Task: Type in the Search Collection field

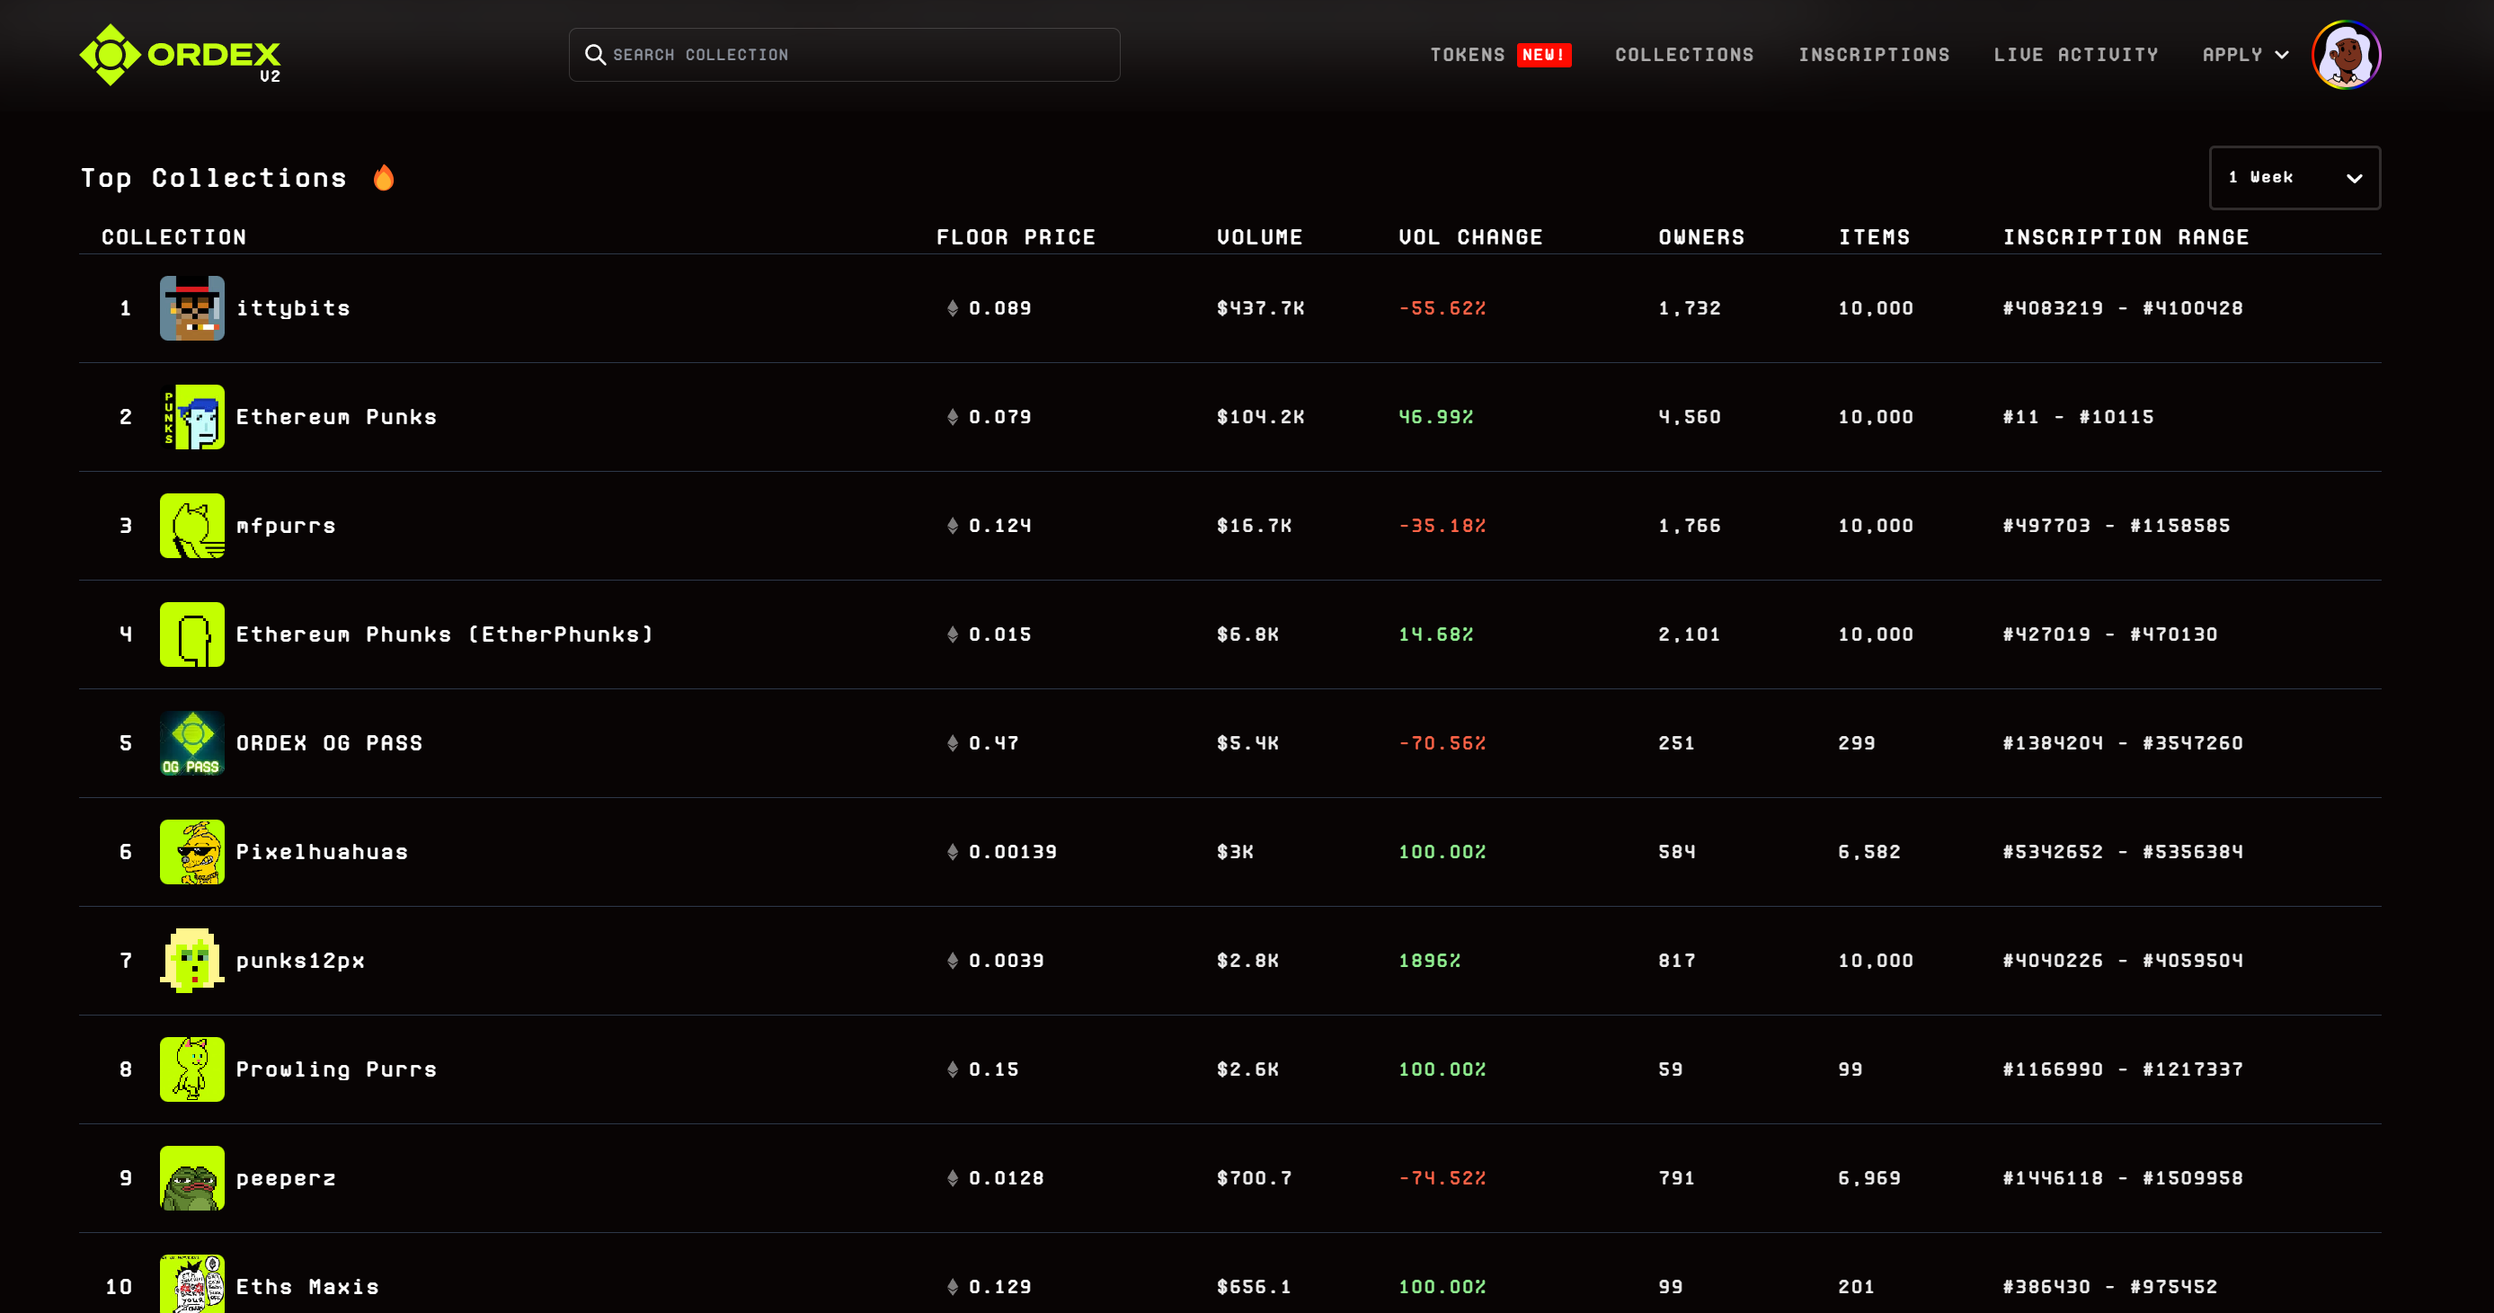Action: [852, 55]
